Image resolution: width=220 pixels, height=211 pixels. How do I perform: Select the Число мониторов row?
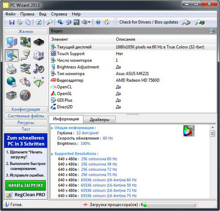[x=133, y=60]
